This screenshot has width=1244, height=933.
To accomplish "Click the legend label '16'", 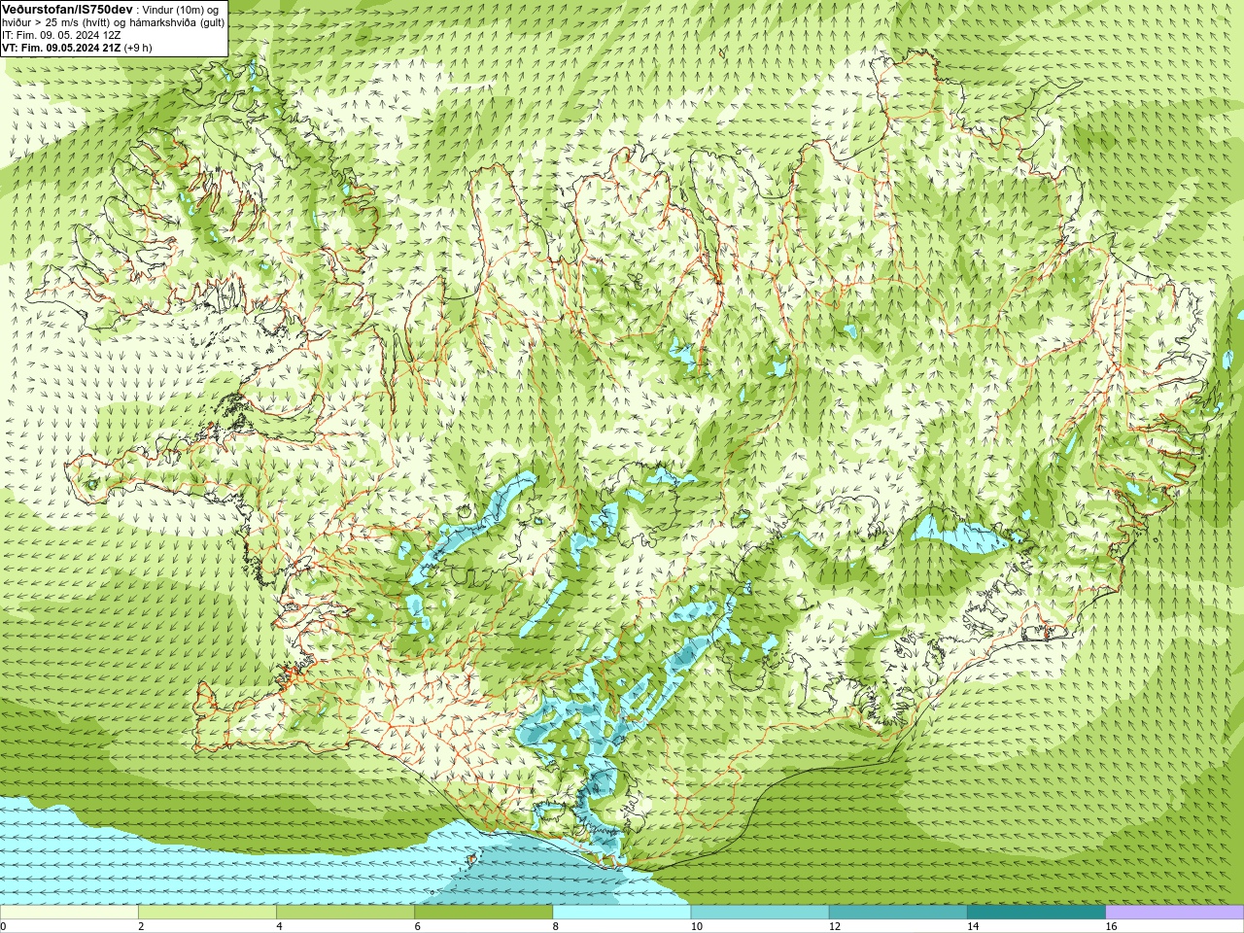I will pos(1112,926).
